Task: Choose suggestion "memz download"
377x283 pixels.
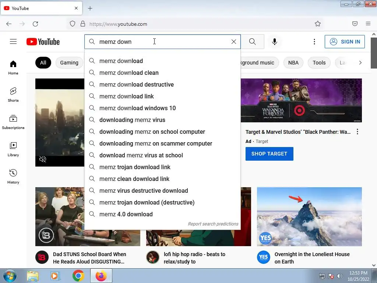Action: (x=162, y=61)
